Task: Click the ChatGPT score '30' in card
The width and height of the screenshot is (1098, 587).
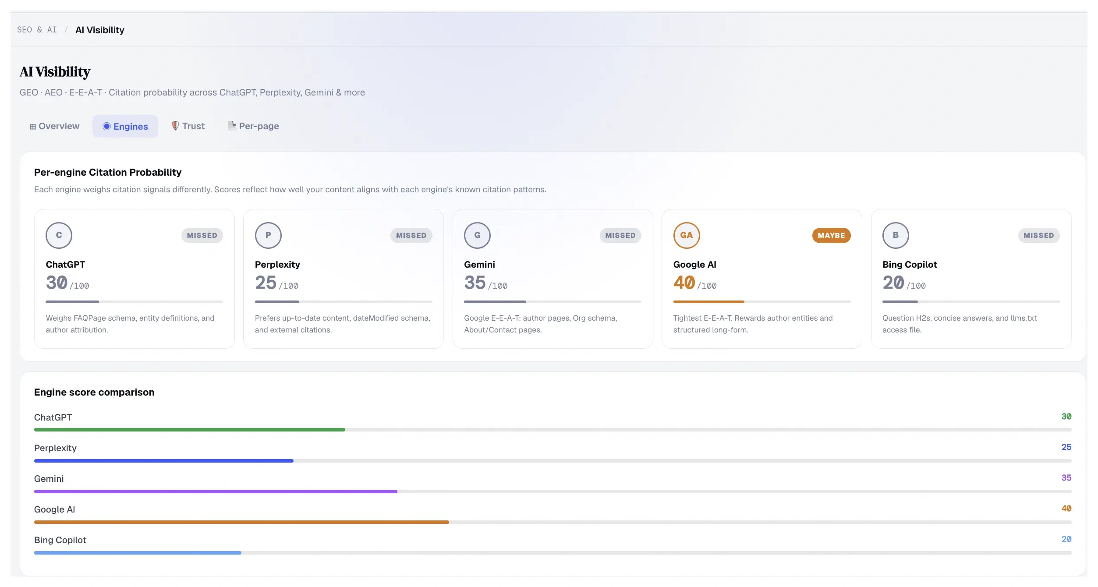Action: (x=57, y=283)
